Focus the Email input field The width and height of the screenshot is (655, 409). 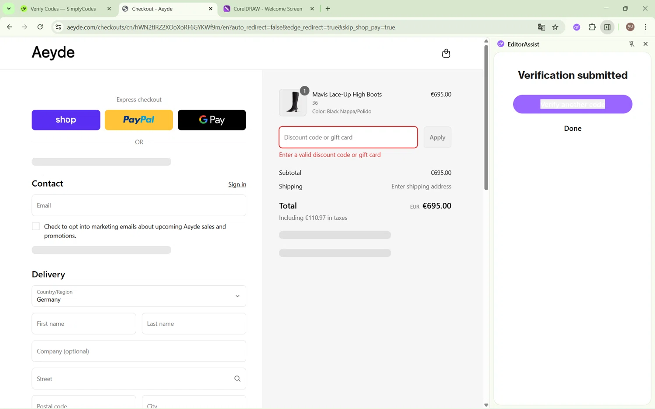click(x=139, y=205)
